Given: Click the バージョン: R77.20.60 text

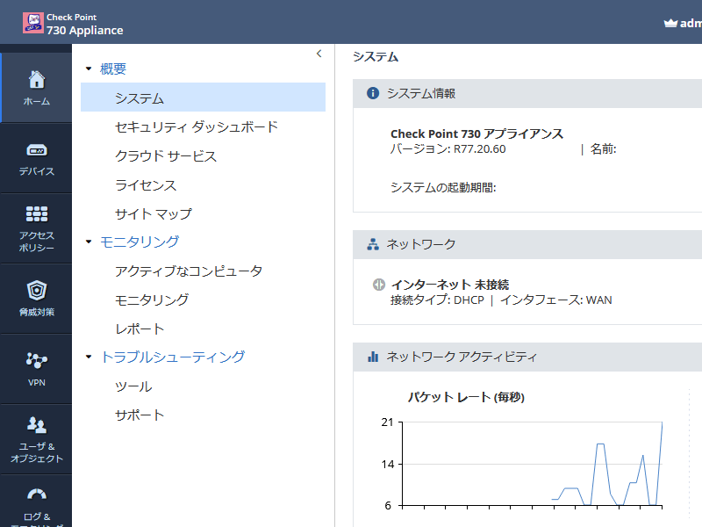Looking at the screenshot, I should (448, 148).
